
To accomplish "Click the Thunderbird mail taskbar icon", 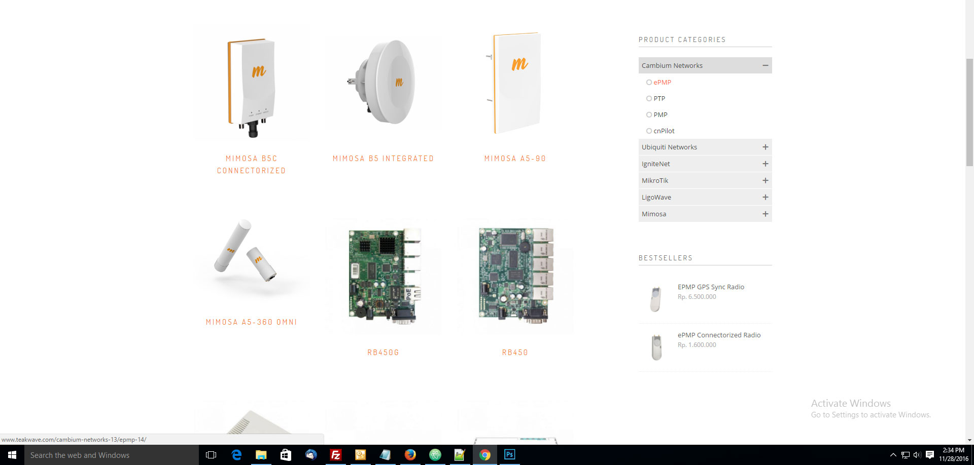I will pyautogui.click(x=311, y=455).
